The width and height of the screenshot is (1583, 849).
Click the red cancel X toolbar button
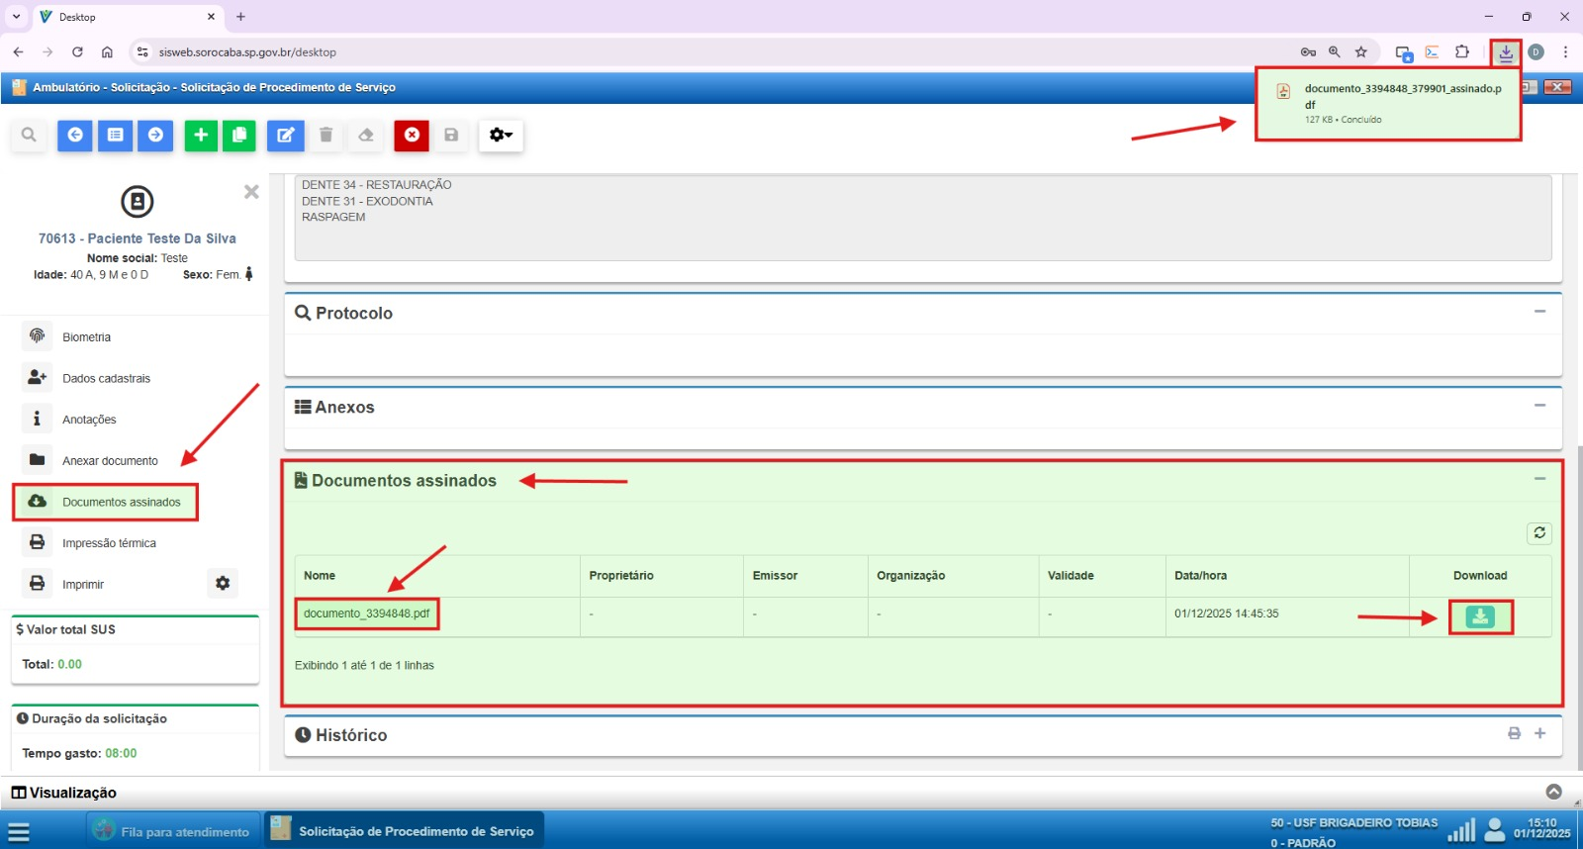412,136
